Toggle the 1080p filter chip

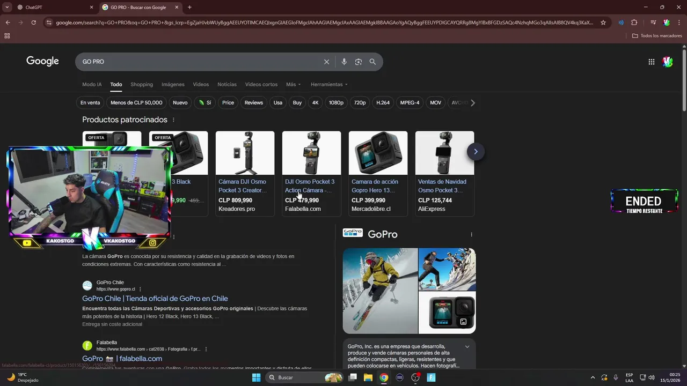[x=337, y=102]
